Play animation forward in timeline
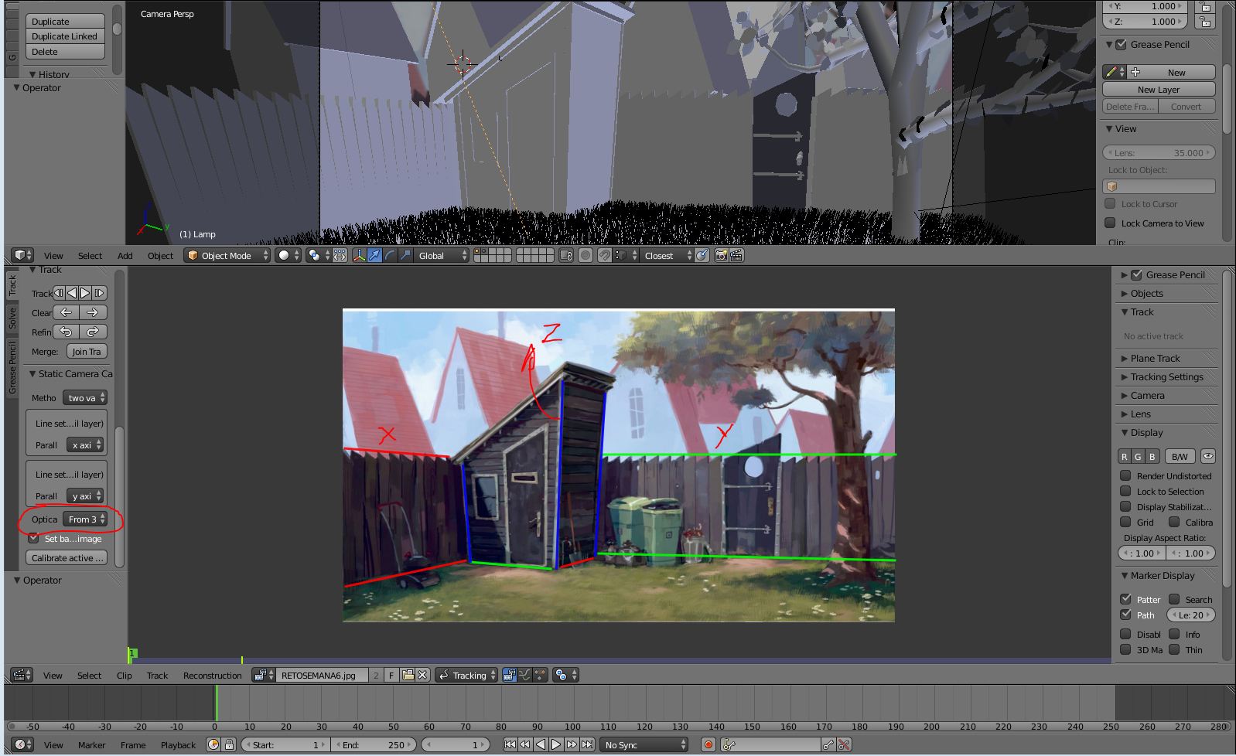This screenshot has height=756, width=1236. pyautogui.click(x=556, y=744)
